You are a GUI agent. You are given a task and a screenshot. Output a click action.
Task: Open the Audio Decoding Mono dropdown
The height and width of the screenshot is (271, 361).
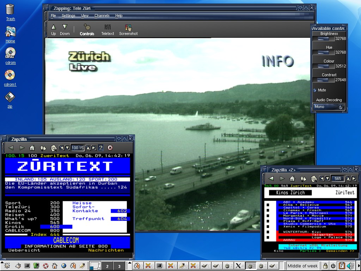click(x=329, y=107)
